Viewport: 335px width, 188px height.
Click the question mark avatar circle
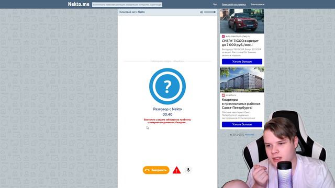click(x=167, y=86)
